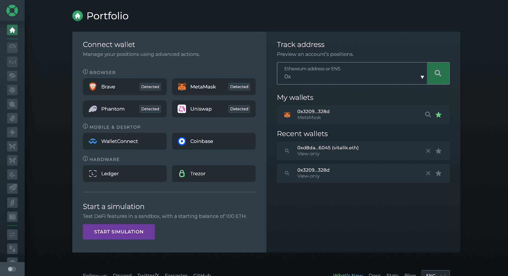508x276 pixels.
Task: Expand the address dropdown arrow in Track address
Action: point(422,77)
